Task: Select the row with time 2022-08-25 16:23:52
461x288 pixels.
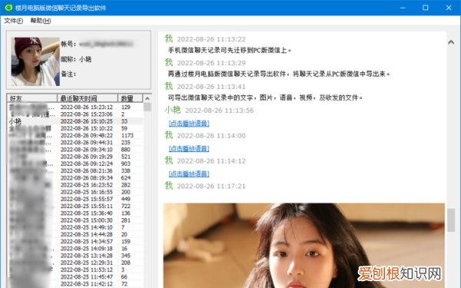Action: tap(75, 185)
